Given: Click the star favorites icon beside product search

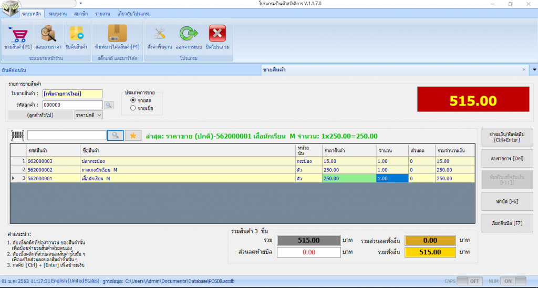Looking at the screenshot, I should [133, 136].
